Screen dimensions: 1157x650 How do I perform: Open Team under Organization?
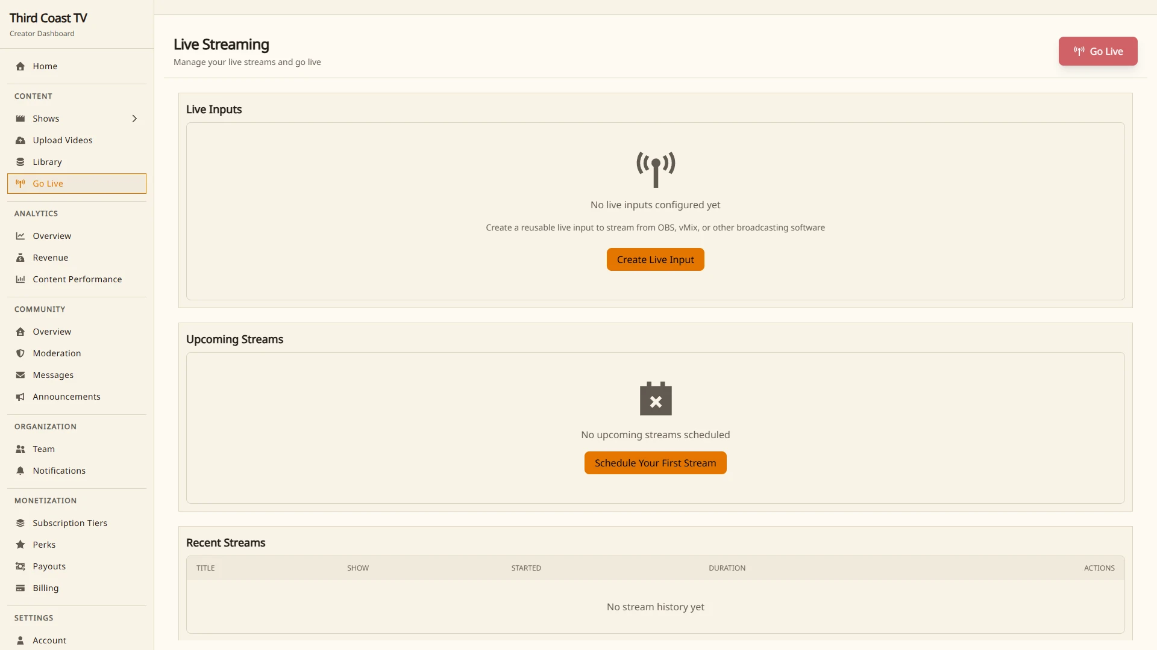(77, 449)
